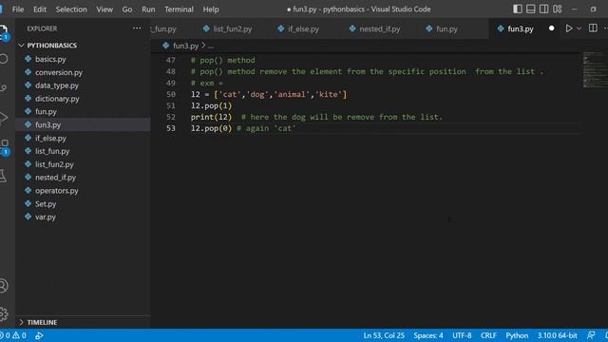This screenshot has width=608, height=342.
Task: Toggle the bottom panel layout icon
Action: point(531,9)
